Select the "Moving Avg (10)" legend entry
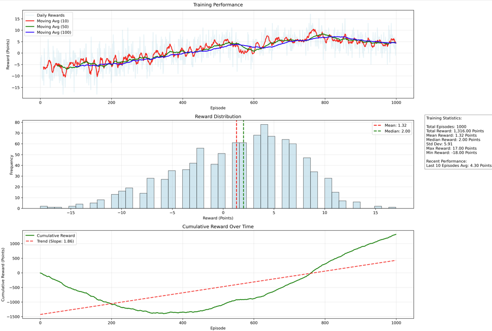492x331 pixels. [47, 21]
